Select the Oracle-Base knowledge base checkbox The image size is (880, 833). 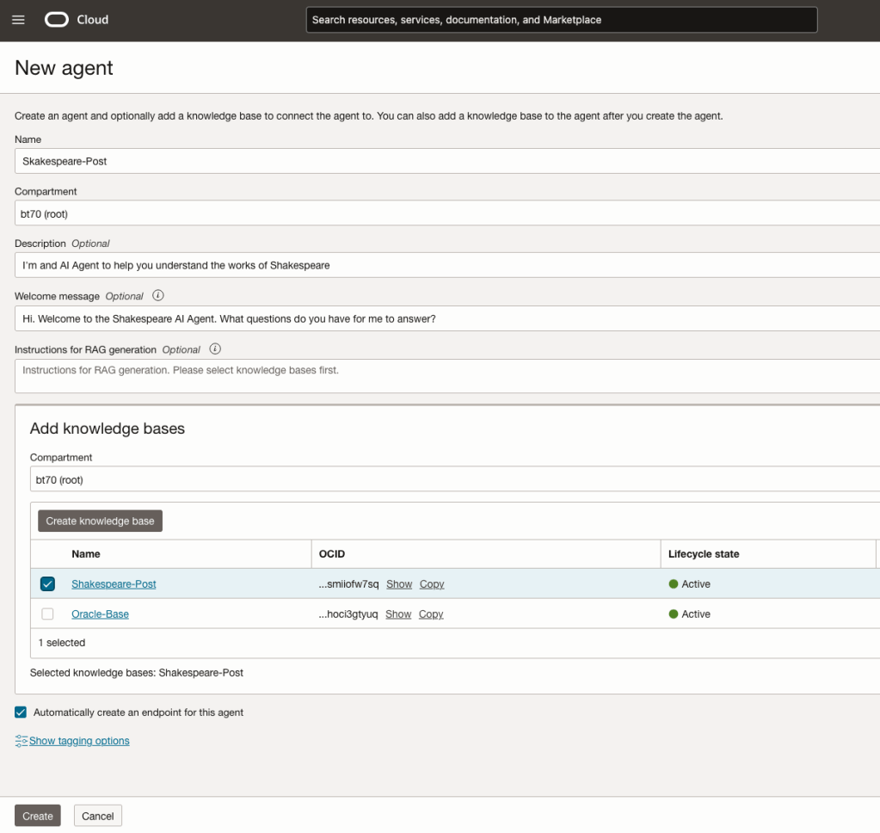(47, 614)
